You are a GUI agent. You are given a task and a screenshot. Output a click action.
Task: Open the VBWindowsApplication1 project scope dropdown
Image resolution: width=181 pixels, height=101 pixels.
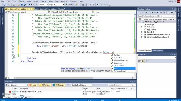26,12
